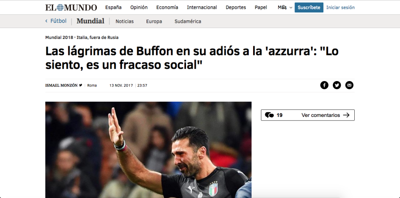The image size is (400, 198).
Task: Open the Buffon article photo
Action: click(x=148, y=150)
